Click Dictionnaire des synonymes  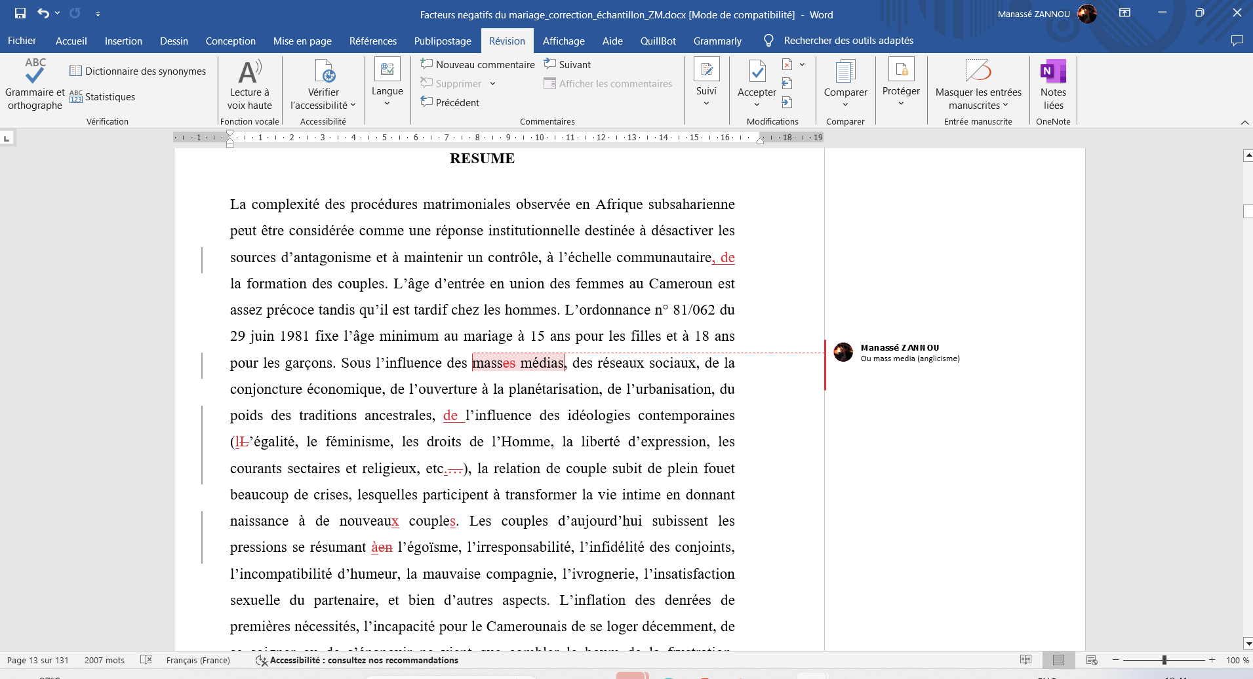[x=138, y=71]
